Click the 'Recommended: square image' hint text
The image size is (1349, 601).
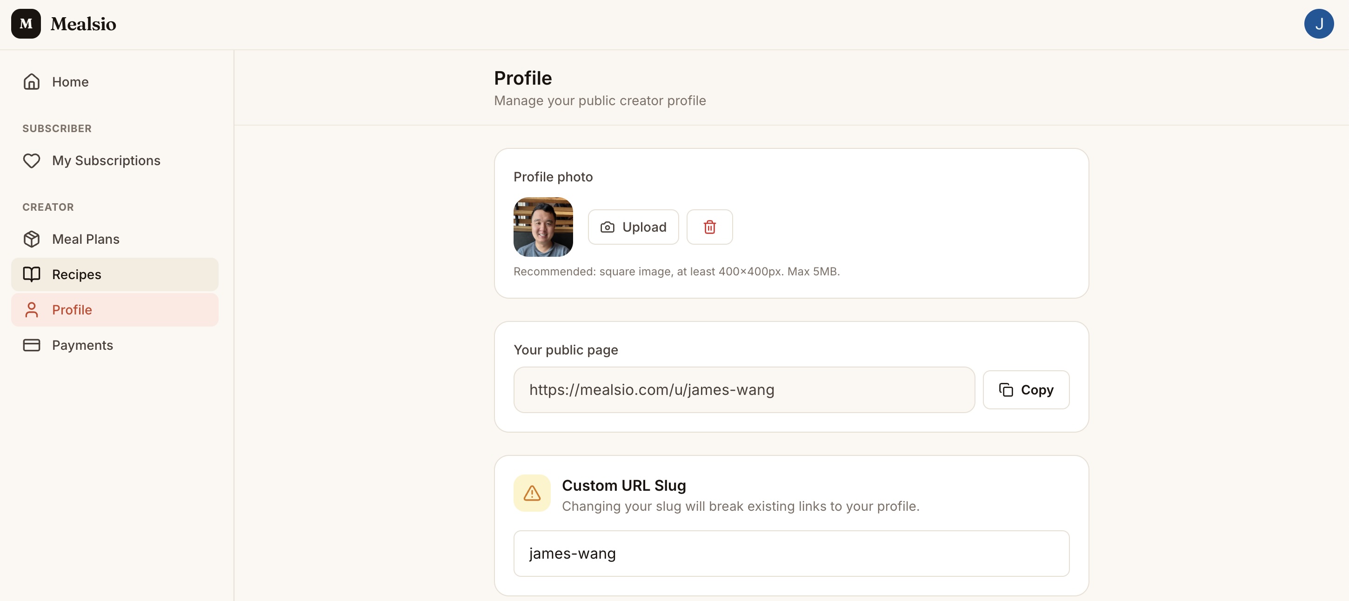[x=677, y=271]
